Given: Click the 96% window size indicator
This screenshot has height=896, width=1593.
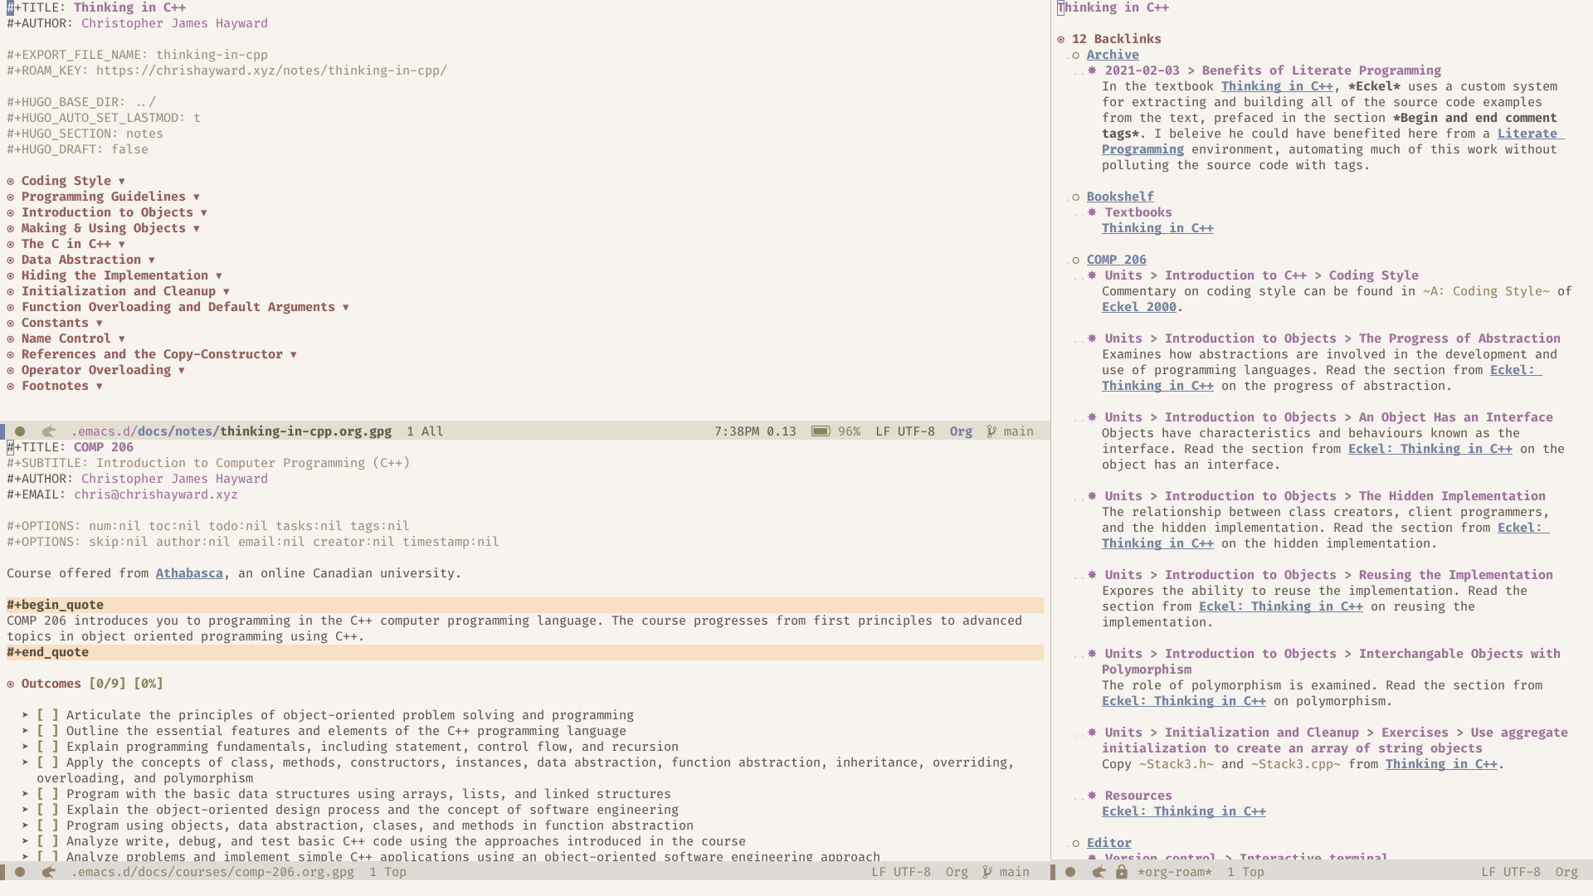Looking at the screenshot, I should [x=849, y=431].
